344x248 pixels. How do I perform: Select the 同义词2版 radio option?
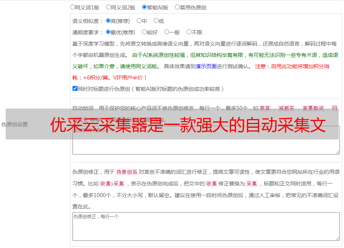[x=108, y=7]
